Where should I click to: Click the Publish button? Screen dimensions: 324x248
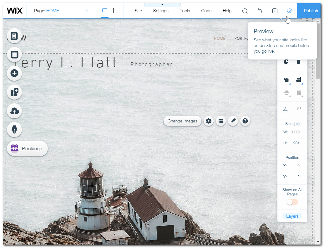pyautogui.click(x=310, y=11)
